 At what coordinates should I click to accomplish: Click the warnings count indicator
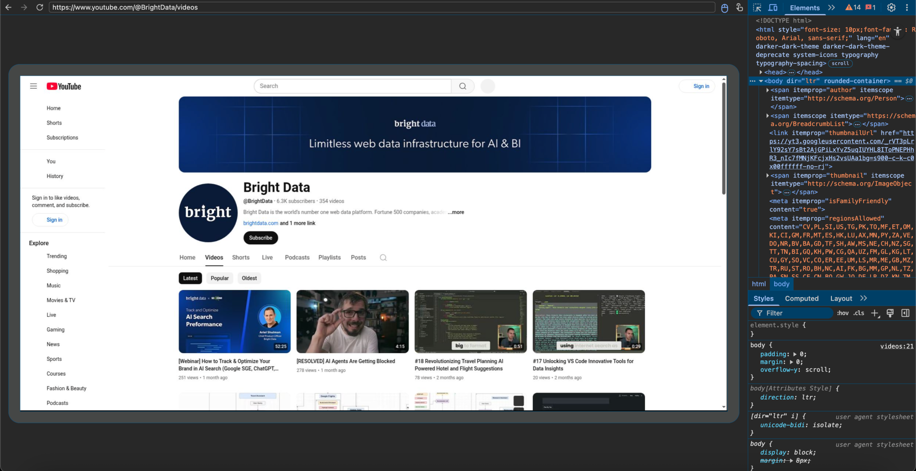click(x=853, y=8)
